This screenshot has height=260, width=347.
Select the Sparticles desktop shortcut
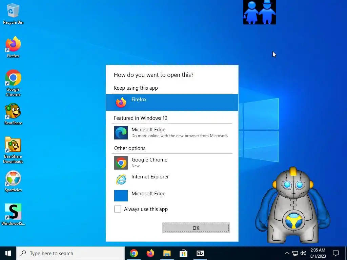pyautogui.click(x=13, y=181)
